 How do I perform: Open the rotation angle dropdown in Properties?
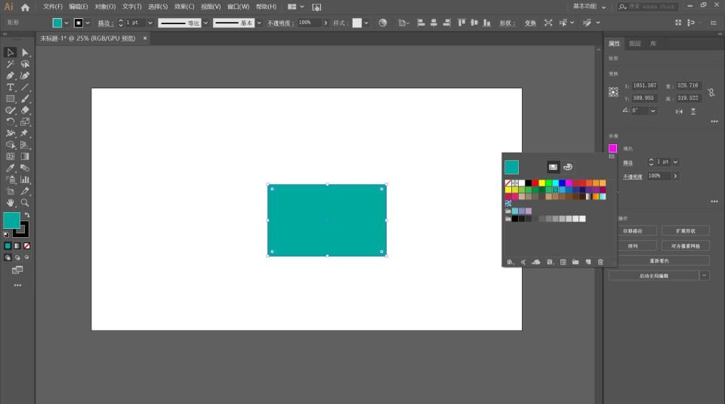pyautogui.click(x=652, y=111)
